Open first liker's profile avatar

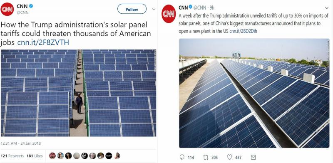coord(52,156)
